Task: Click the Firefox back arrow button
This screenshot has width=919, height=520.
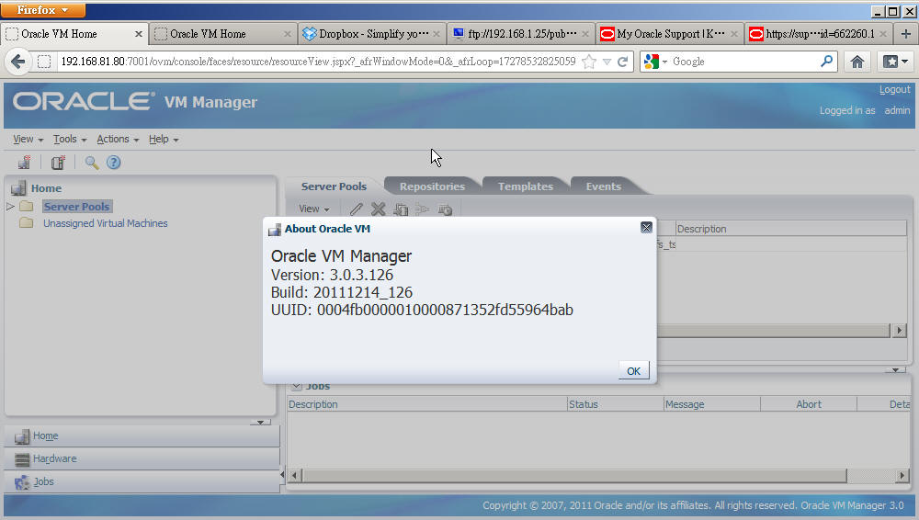Action: tap(18, 62)
